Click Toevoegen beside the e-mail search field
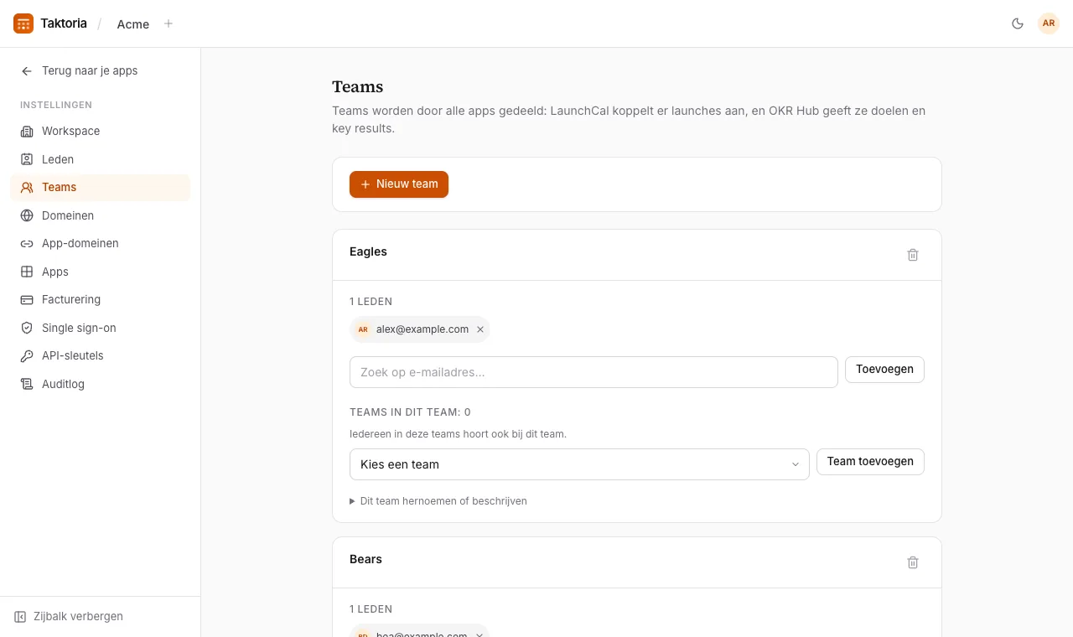This screenshot has height=637, width=1073. (884, 370)
